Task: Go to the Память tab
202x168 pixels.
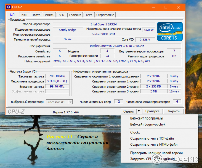Action: (49, 15)
